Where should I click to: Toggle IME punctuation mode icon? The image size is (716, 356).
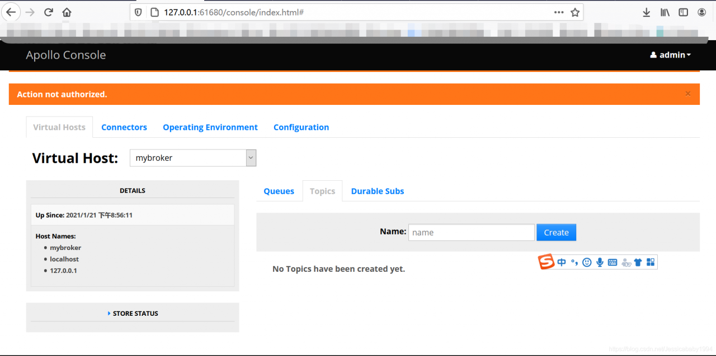coord(574,262)
